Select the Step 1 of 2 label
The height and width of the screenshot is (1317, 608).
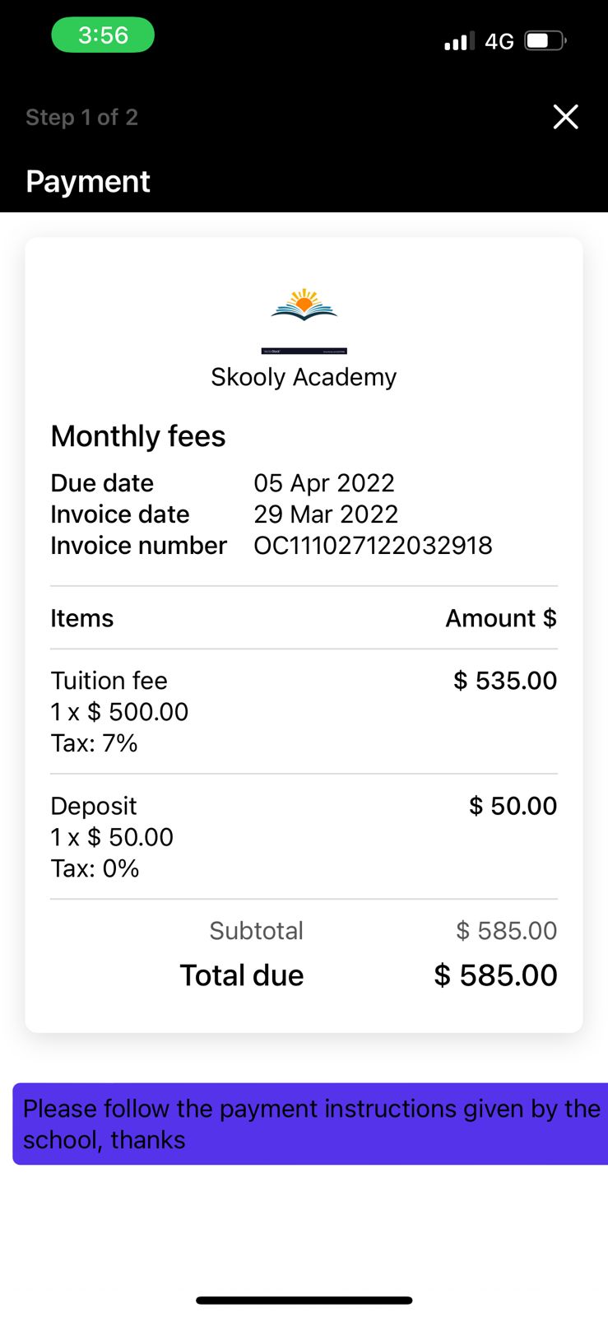81,117
